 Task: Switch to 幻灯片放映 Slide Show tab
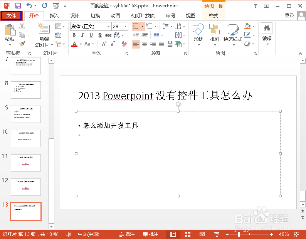point(143,16)
